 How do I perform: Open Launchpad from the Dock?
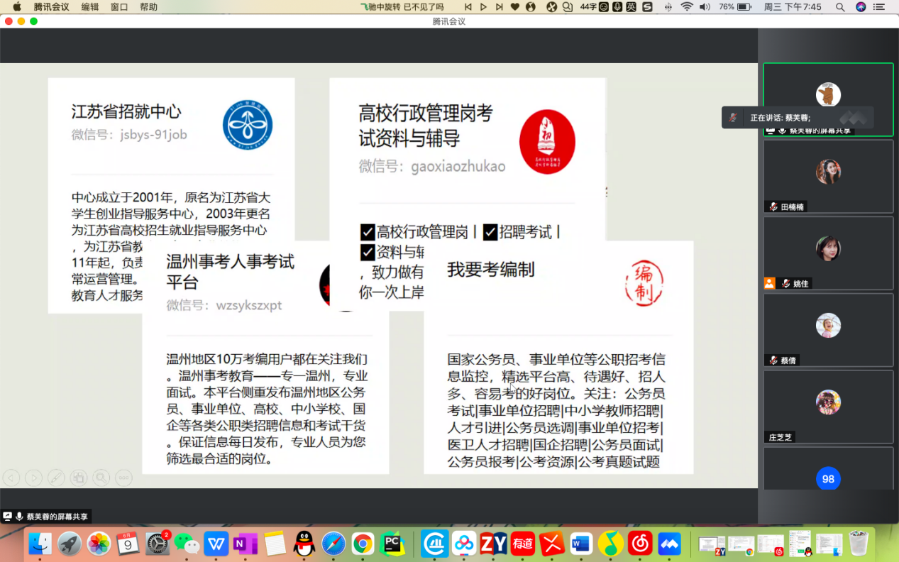point(70,544)
